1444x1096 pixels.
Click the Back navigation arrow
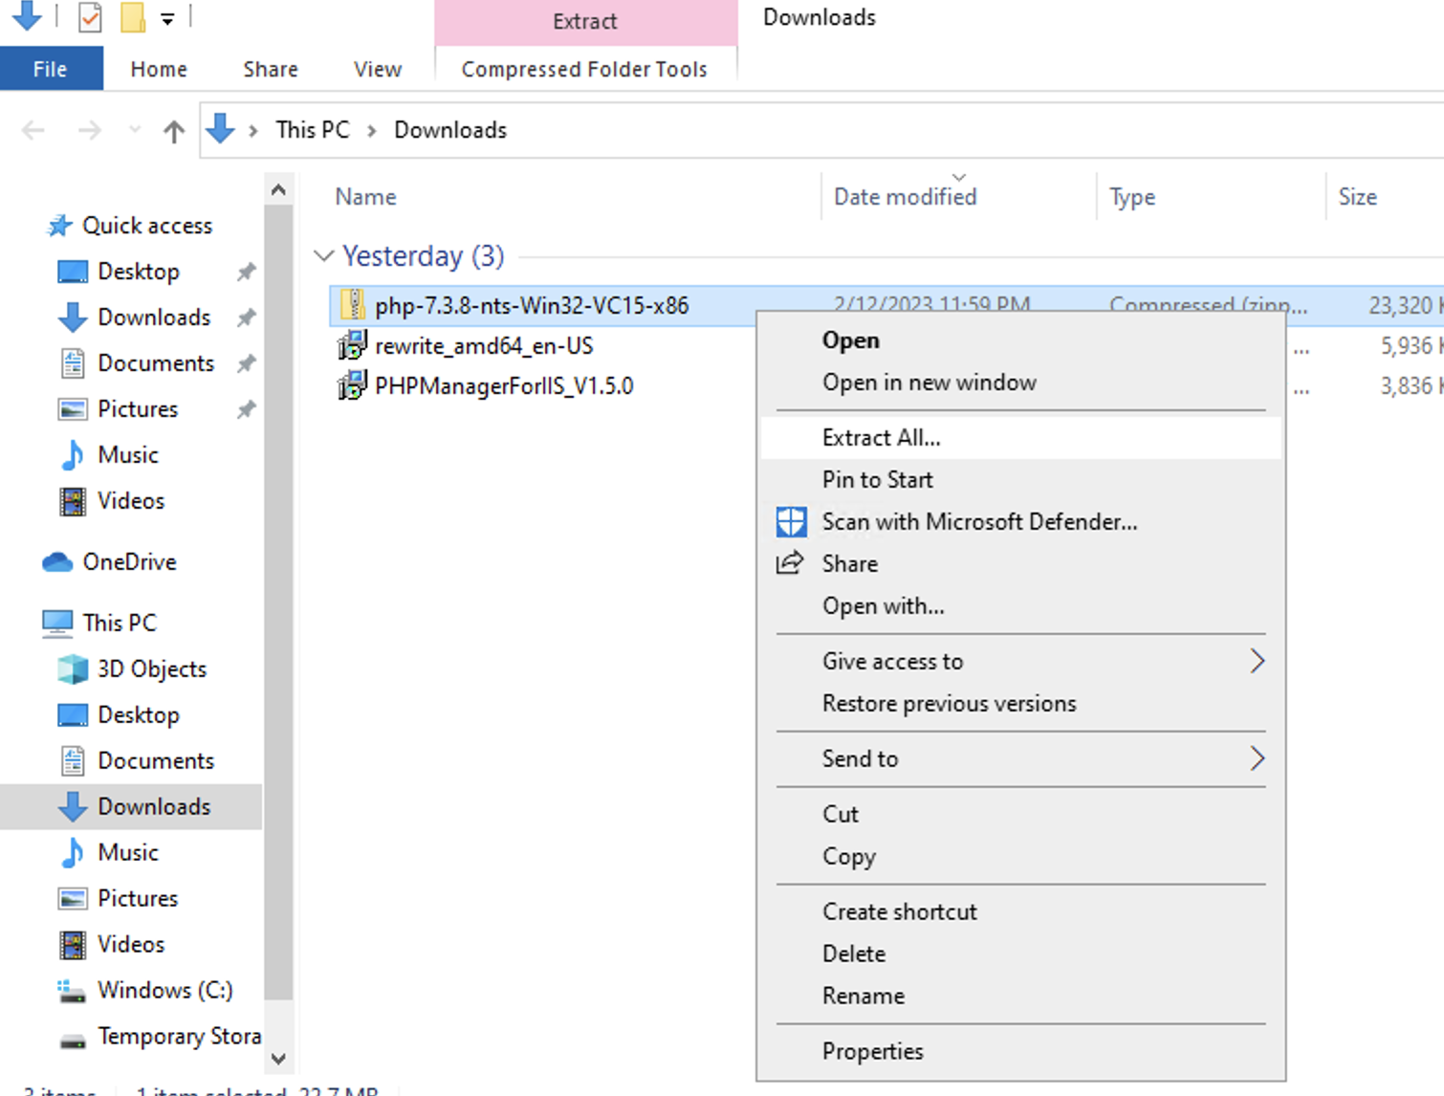[x=33, y=130]
